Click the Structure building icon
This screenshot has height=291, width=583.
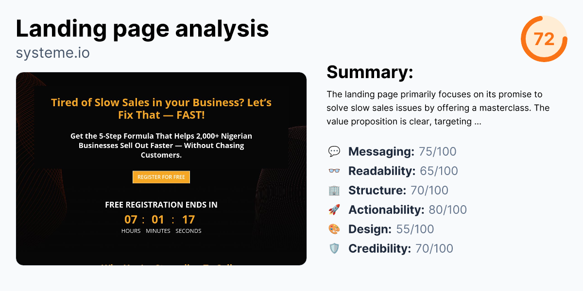pyautogui.click(x=335, y=190)
